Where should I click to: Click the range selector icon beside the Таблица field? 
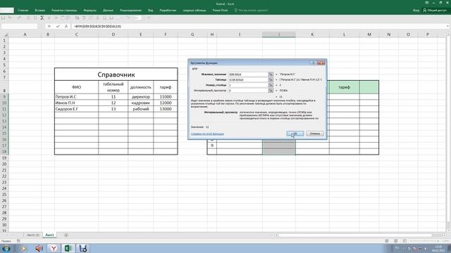tap(271, 79)
